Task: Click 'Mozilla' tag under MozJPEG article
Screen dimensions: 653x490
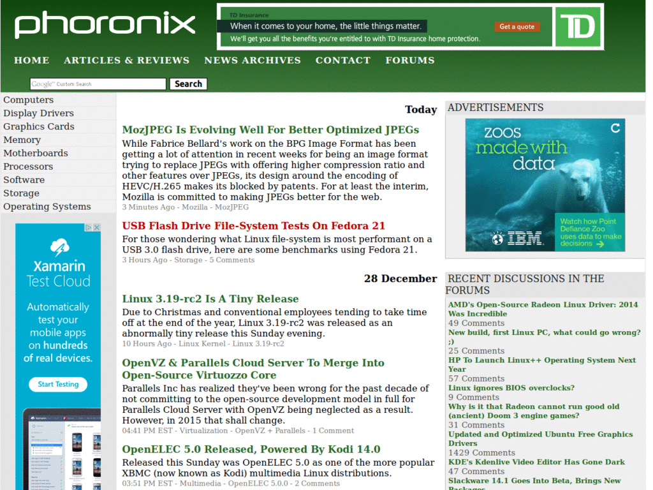Action: [194, 207]
